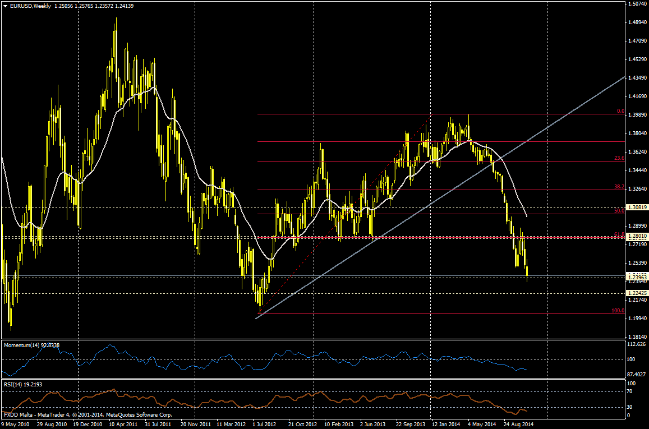Click the EURUSD,Weekly chart title text

click(29, 6)
